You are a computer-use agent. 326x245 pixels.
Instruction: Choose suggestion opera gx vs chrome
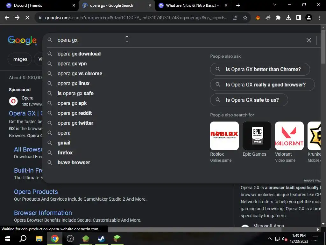point(80,74)
